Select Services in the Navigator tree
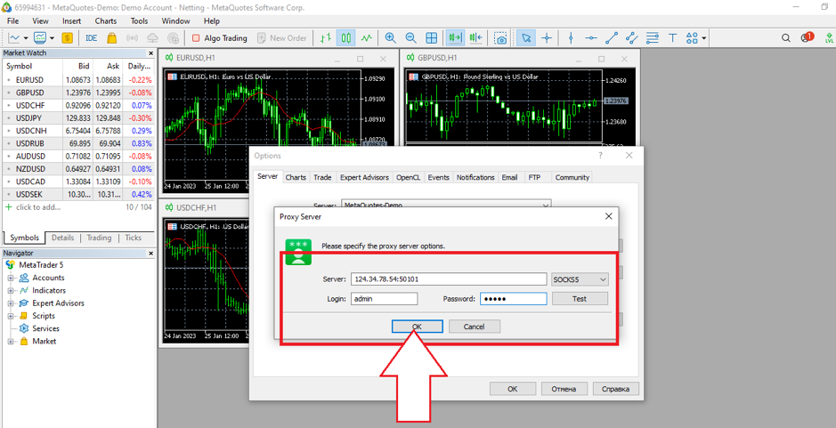 coord(45,329)
